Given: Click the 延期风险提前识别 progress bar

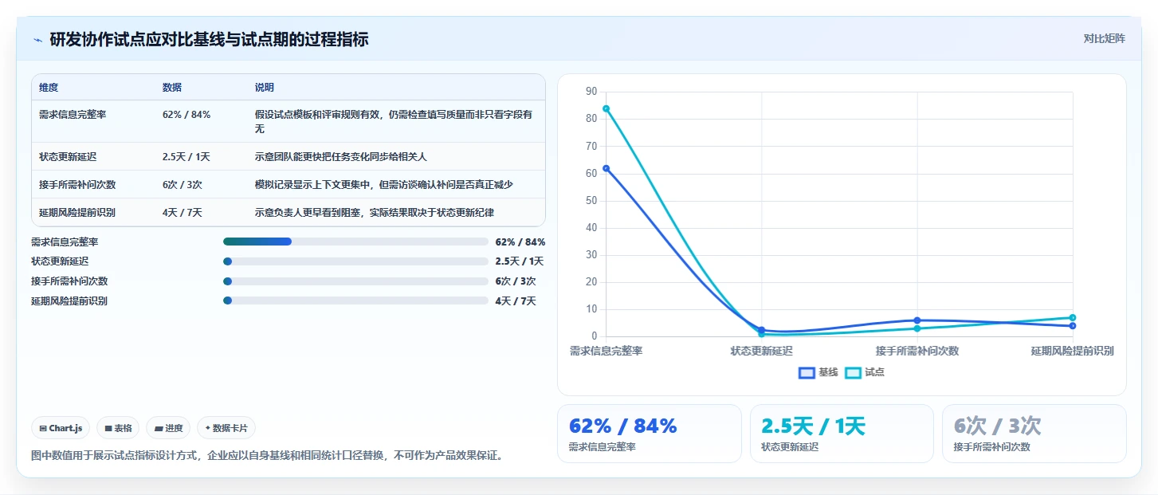Looking at the screenshot, I should (355, 301).
